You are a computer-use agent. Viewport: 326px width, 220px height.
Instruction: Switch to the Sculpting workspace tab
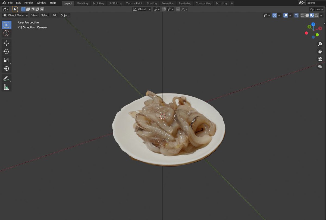pos(98,3)
